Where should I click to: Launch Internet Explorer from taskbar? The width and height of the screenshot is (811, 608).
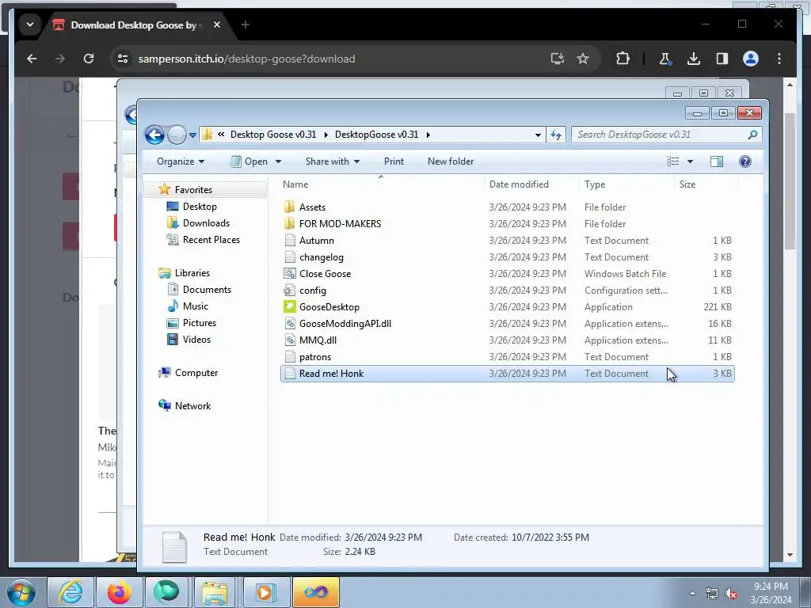pyautogui.click(x=70, y=592)
